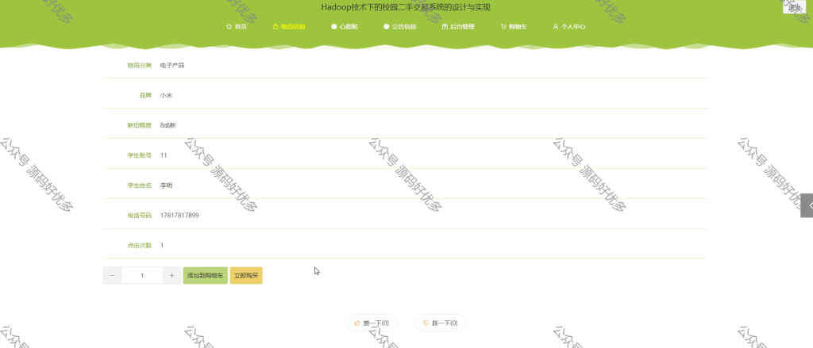Click the 品牌 label
813x348 pixels.
click(x=146, y=95)
